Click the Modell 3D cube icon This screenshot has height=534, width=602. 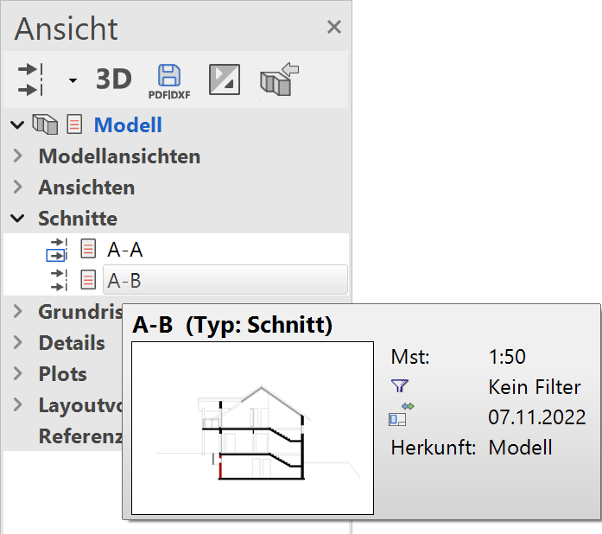[45, 124]
